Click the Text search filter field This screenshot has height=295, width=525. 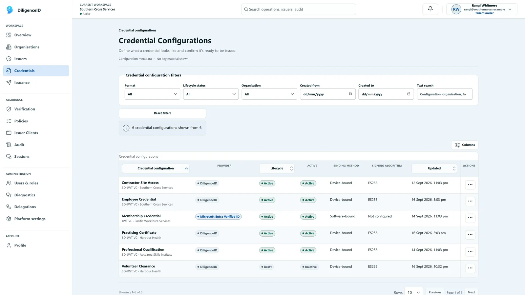pyautogui.click(x=444, y=94)
